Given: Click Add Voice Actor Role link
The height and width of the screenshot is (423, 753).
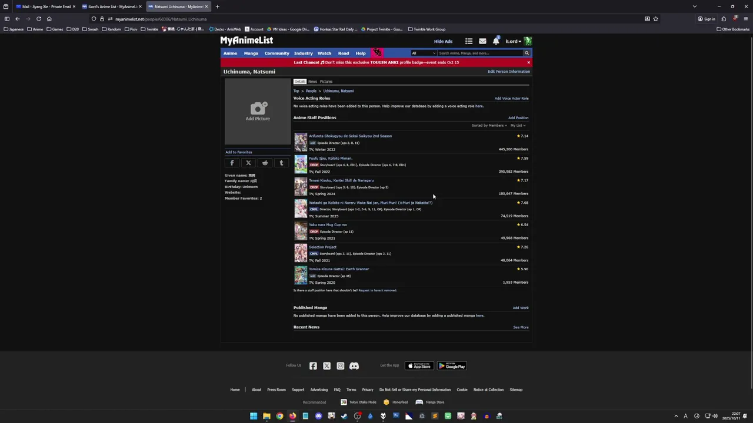Looking at the screenshot, I should click(x=512, y=99).
